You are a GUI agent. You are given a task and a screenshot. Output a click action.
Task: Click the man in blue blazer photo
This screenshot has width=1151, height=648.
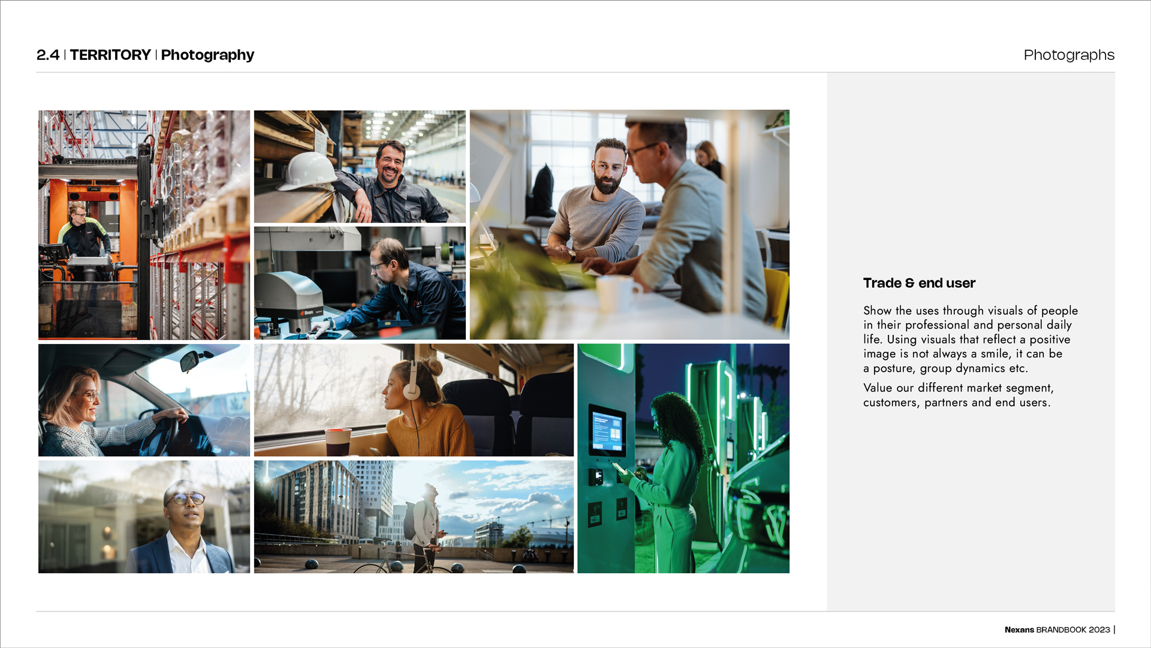(x=144, y=517)
